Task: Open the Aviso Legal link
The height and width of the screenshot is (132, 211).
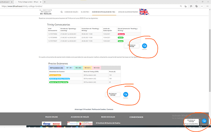Action: click(x=79, y=109)
